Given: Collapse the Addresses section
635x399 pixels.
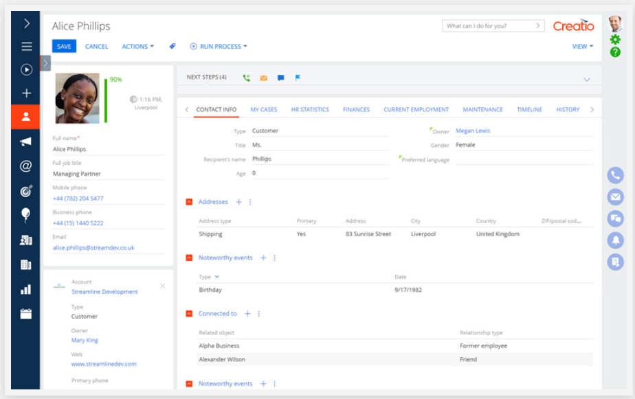Looking at the screenshot, I should 190,201.
